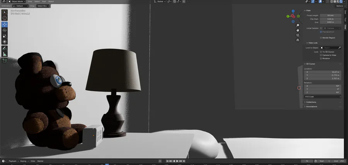The image size is (348, 165).
Task: Open the Global transform orientation dropdown
Action: (160, 1)
